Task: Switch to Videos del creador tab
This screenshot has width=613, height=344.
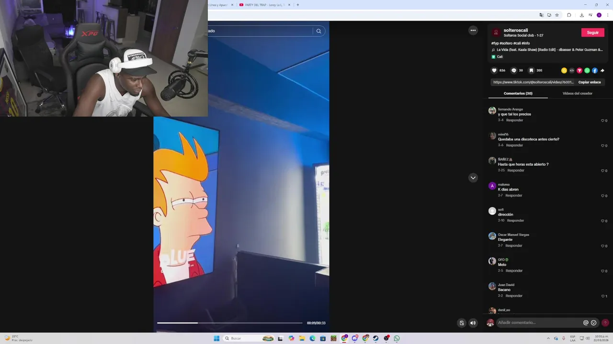Action: coord(578,93)
